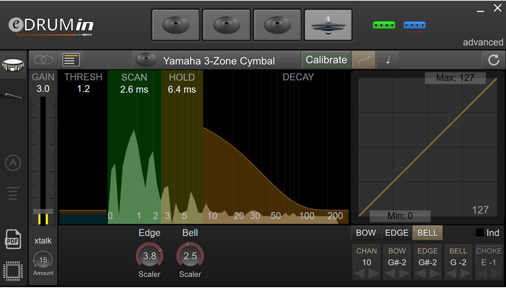This screenshot has height=289, width=506.
Task: Show the note settings view
Action: 388,60
